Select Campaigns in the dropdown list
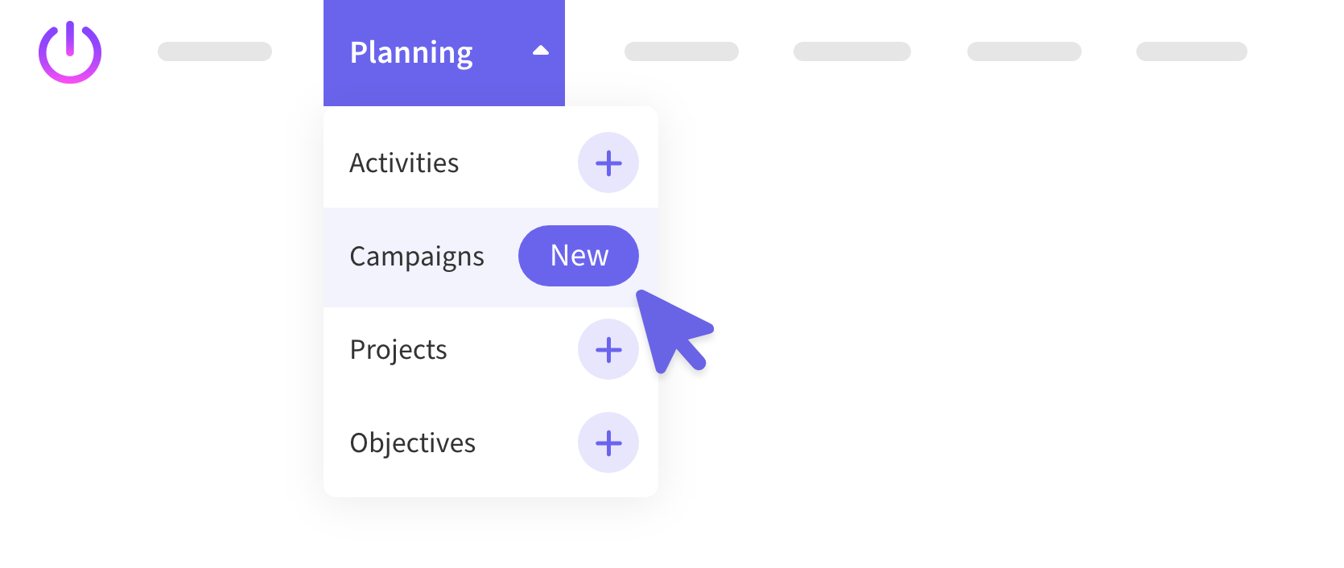The width and height of the screenshot is (1344, 568). click(x=417, y=257)
